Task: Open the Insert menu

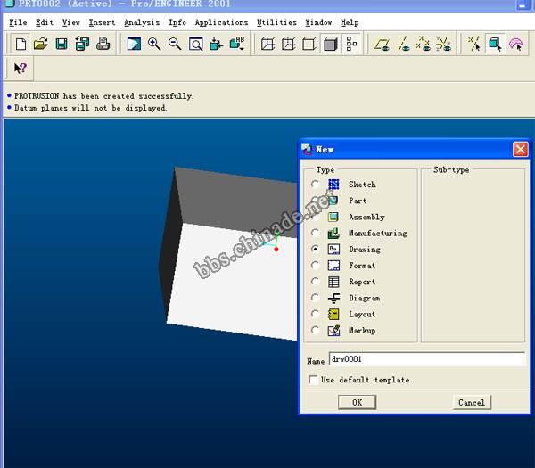Action: [x=102, y=22]
